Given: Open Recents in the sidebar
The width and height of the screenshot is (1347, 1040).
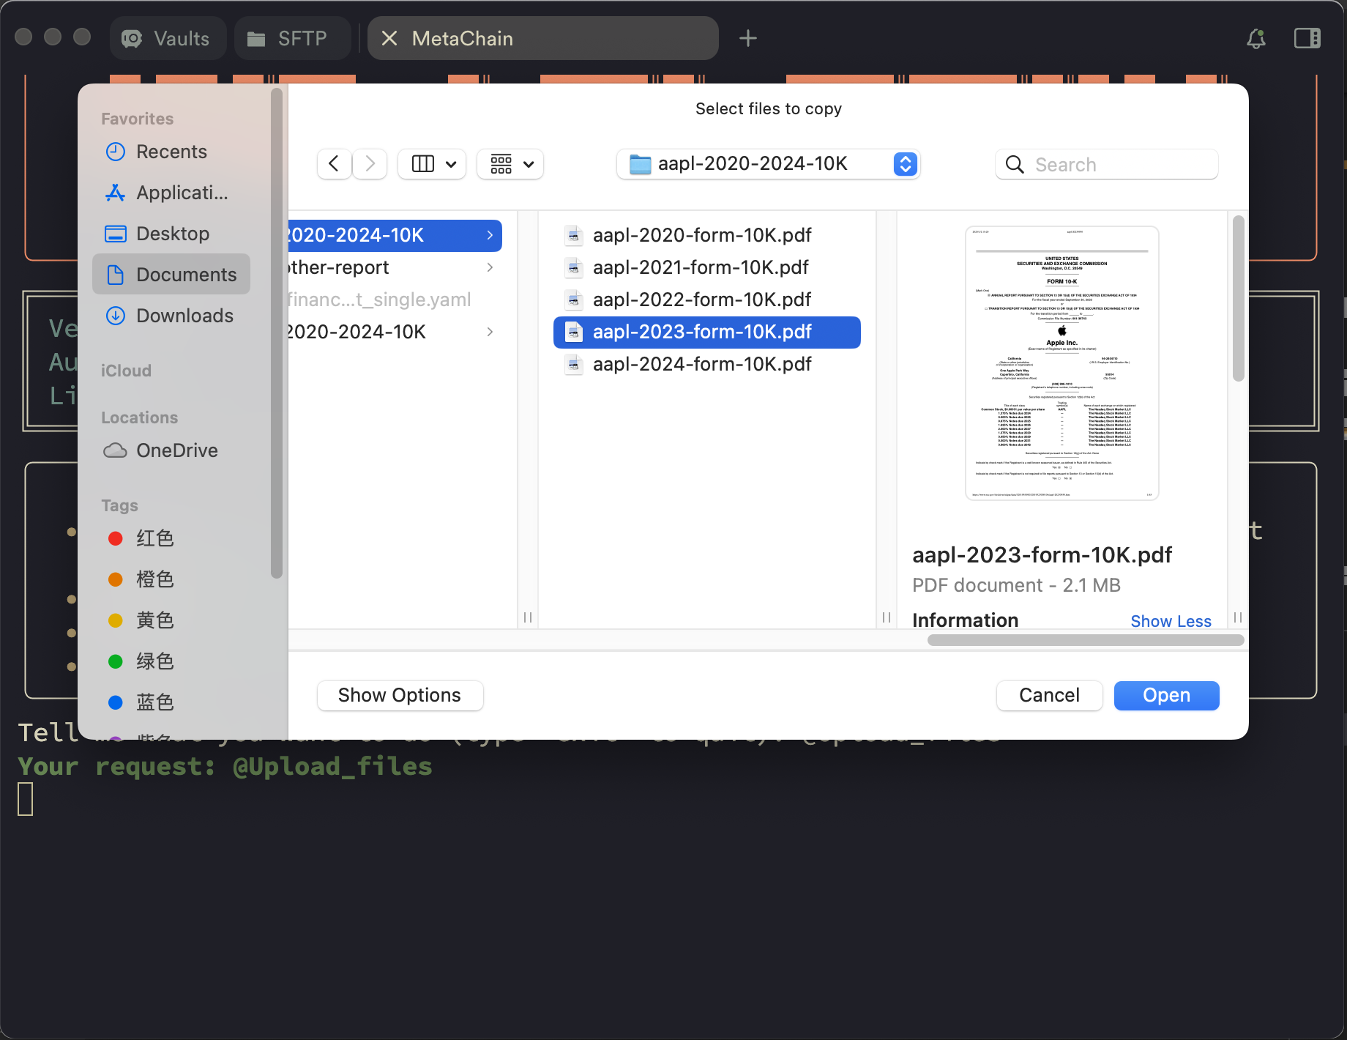Looking at the screenshot, I should coord(171,152).
